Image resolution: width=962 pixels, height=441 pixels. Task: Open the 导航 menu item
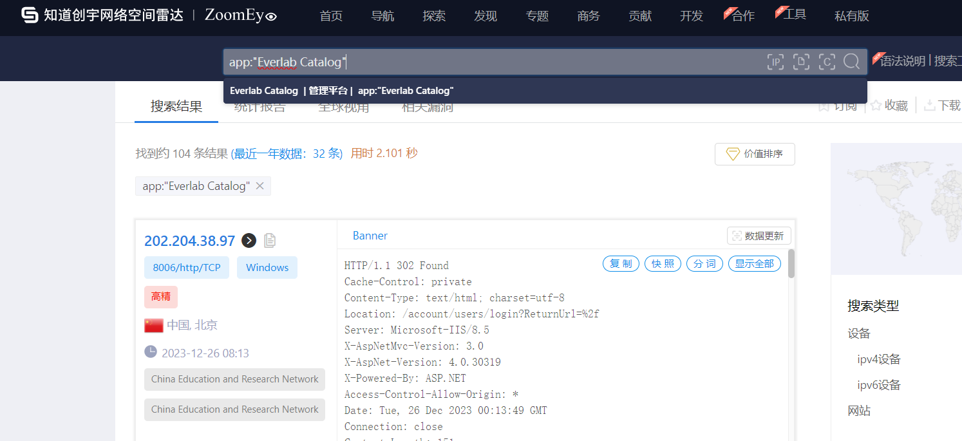[382, 16]
